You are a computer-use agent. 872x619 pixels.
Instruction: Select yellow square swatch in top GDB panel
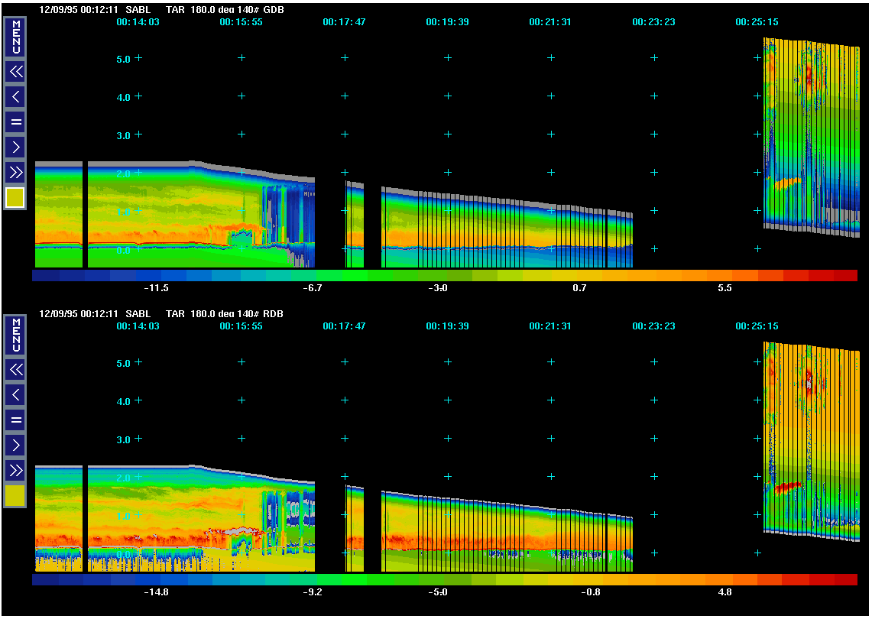coord(15,198)
